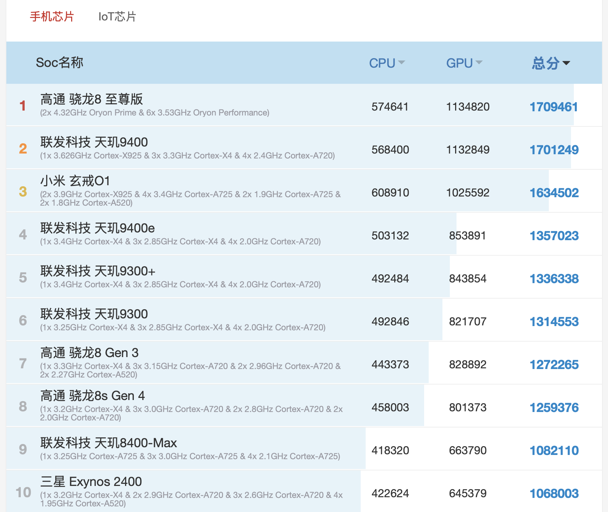The width and height of the screenshot is (608, 512).
Task: Select 联发科技 天玑9400 chip name
Action: 94,142
